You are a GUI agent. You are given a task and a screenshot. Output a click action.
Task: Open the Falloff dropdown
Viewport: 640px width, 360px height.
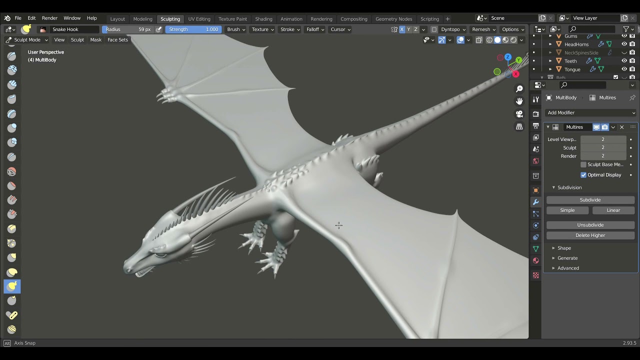click(315, 29)
